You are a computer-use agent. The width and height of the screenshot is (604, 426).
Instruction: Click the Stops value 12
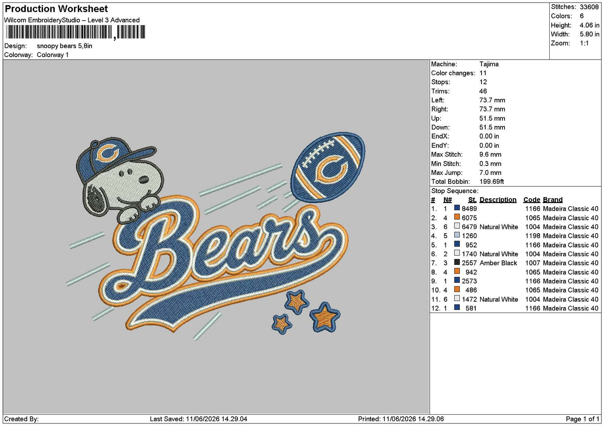(x=483, y=82)
